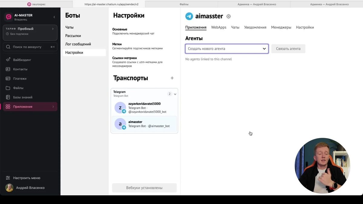This screenshot has width=363, height=204.
Task: Open Платежи in the sidebar
Action: (20, 79)
